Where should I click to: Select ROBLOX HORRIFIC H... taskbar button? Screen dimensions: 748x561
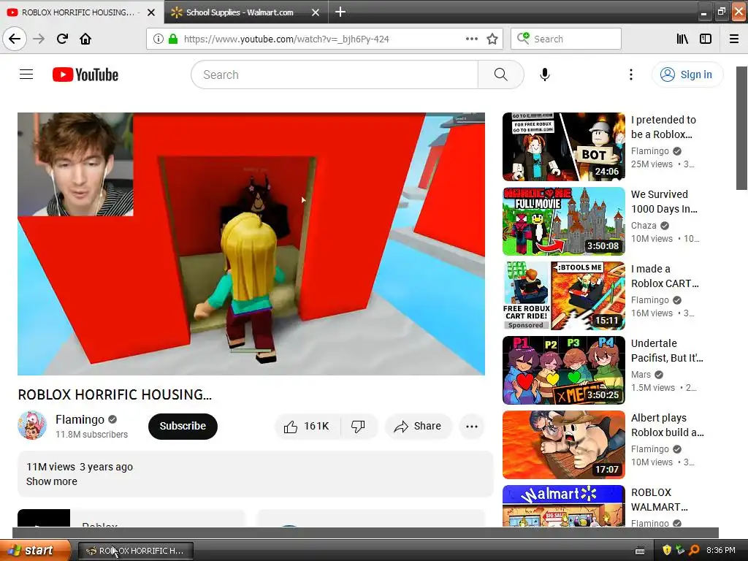pyautogui.click(x=135, y=551)
